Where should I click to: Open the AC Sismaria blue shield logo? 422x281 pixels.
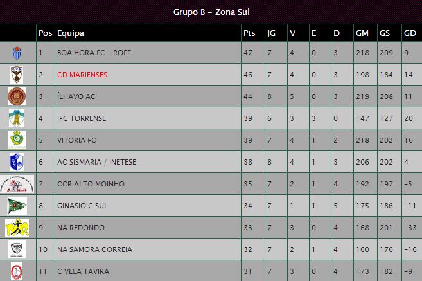click(17, 162)
